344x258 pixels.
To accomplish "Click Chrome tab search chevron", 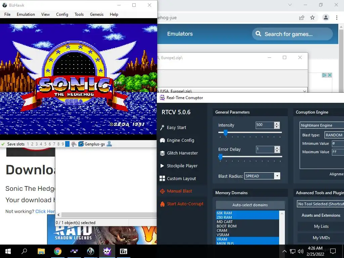I will pos(290,5).
